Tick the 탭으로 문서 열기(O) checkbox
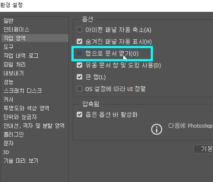213x182 pixels. 79,53
